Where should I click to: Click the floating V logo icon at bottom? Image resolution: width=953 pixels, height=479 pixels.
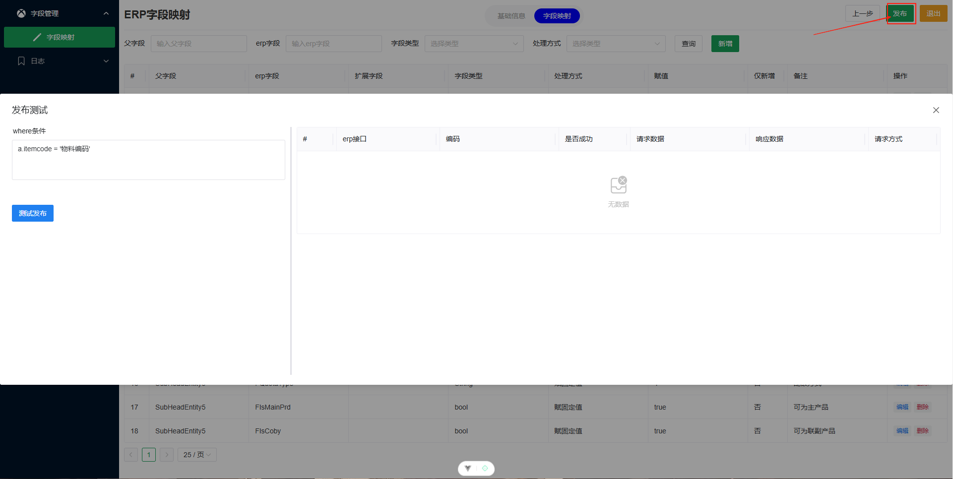pyautogui.click(x=468, y=468)
